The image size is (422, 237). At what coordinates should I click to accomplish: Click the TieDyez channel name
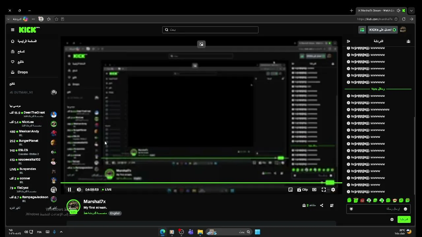(23, 188)
